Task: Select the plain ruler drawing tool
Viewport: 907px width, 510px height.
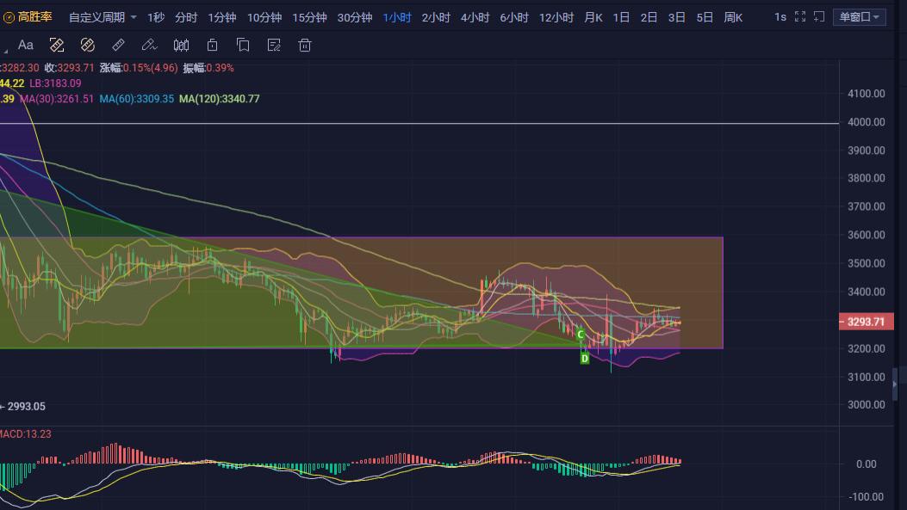Action: coord(118,45)
